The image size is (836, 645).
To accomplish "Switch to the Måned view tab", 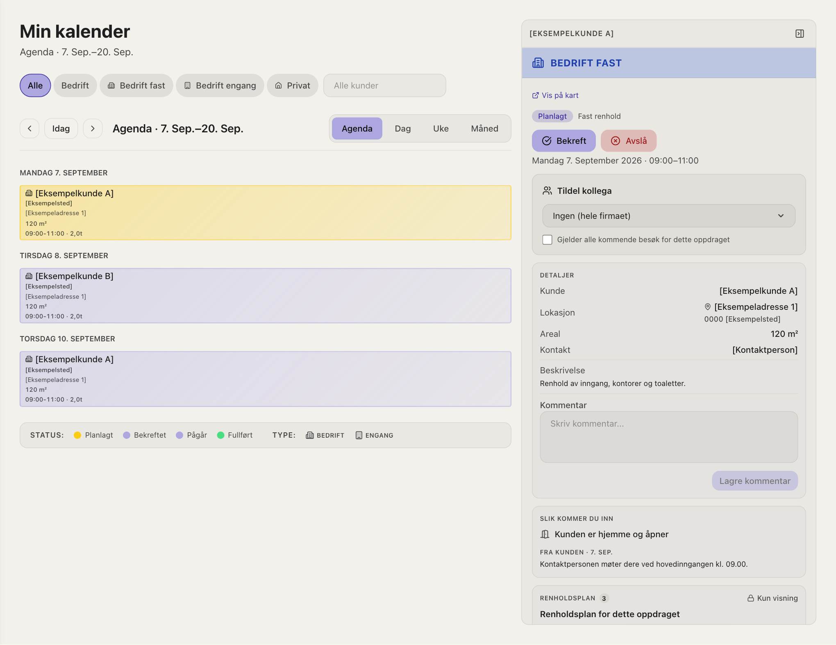I will click(485, 129).
